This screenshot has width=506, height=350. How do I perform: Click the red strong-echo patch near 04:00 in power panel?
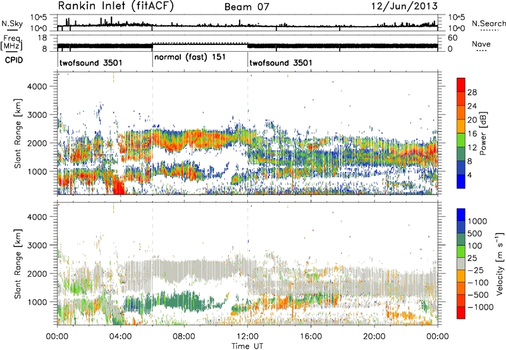(119, 187)
